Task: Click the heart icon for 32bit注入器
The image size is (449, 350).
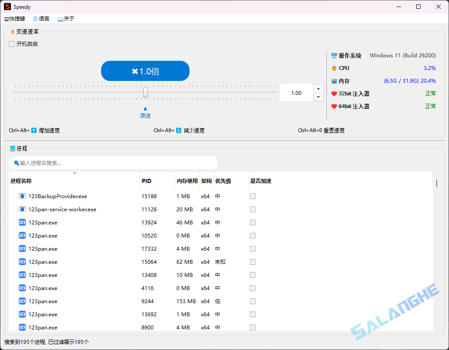Action: (x=334, y=93)
